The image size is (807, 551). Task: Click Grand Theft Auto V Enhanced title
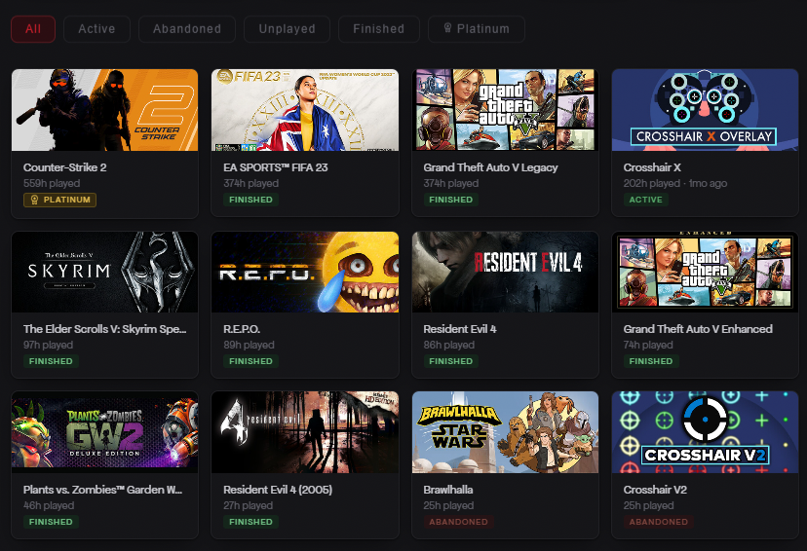[698, 329]
